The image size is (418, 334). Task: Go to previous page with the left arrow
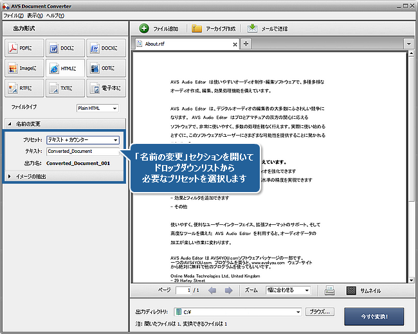212,290
